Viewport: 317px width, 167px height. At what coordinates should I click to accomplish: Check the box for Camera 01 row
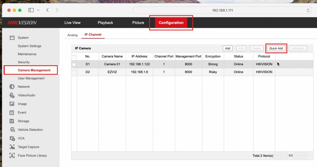(x=74, y=64)
